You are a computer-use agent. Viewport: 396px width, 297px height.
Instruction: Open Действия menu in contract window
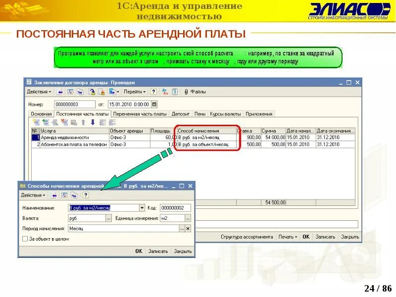point(39,92)
